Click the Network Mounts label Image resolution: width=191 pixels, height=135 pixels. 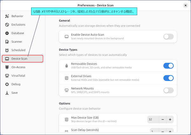(x=82, y=89)
